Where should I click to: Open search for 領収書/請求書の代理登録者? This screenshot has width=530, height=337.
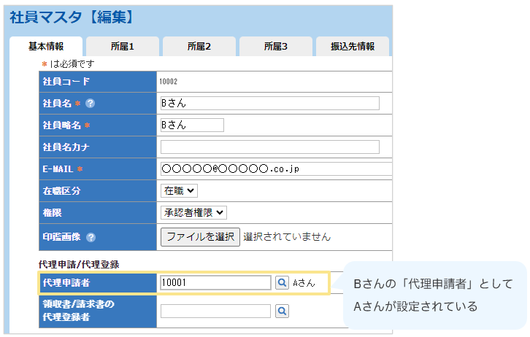pyautogui.click(x=282, y=311)
